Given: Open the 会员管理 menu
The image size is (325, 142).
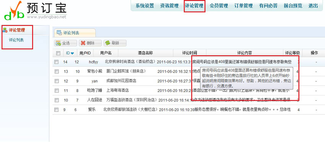Looking at the screenshot, I should tap(219, 6).
